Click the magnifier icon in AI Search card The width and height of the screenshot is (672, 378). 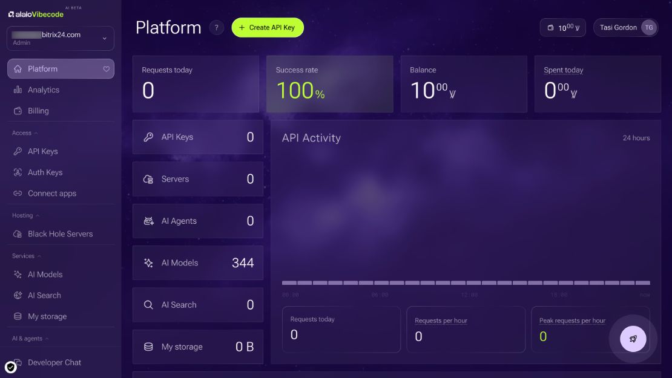148,305
